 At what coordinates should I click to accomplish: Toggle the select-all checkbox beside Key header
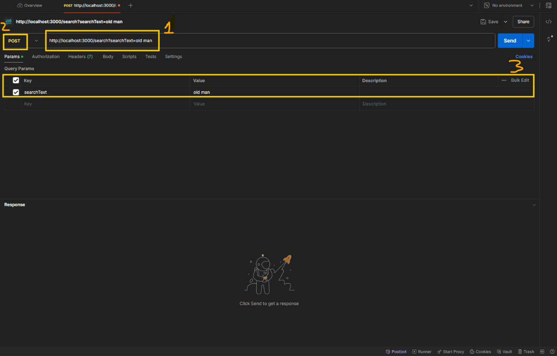pos(16,80)
